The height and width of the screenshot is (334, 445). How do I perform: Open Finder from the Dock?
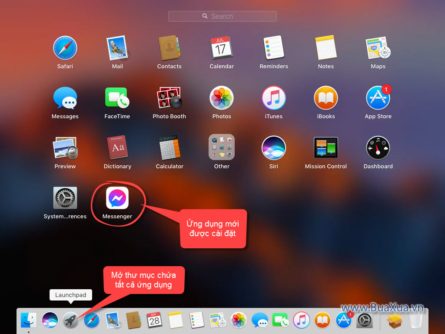coord(29,320)
